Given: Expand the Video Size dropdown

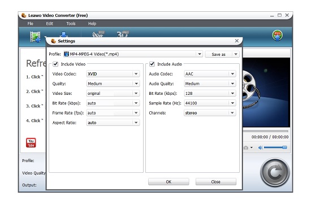Looking at the screenshot, I should point(136,93).
